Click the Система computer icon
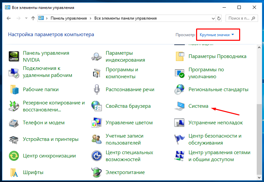264x182 pixels. click(179, 106)
